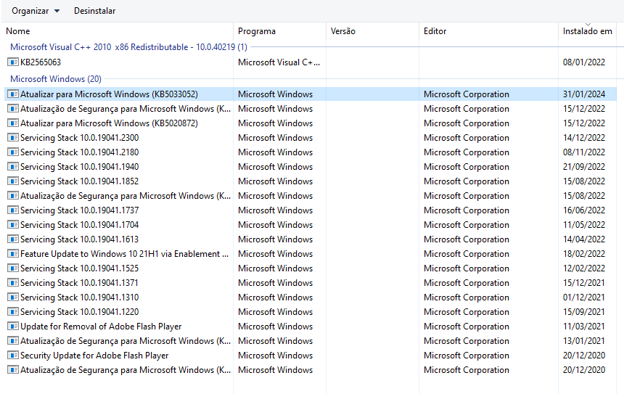
Task: Open the Organizar dropdown menu
Action: (36, 11)
